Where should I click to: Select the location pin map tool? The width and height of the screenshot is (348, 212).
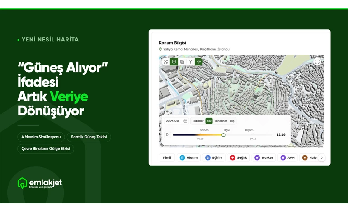click(x=190, y=62)
